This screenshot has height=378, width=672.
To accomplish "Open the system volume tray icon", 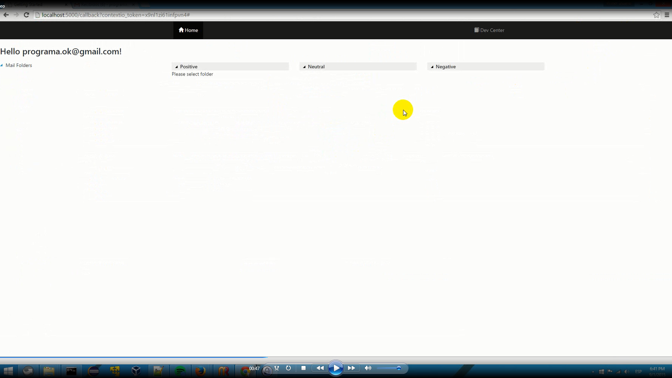I will (627, 372).
